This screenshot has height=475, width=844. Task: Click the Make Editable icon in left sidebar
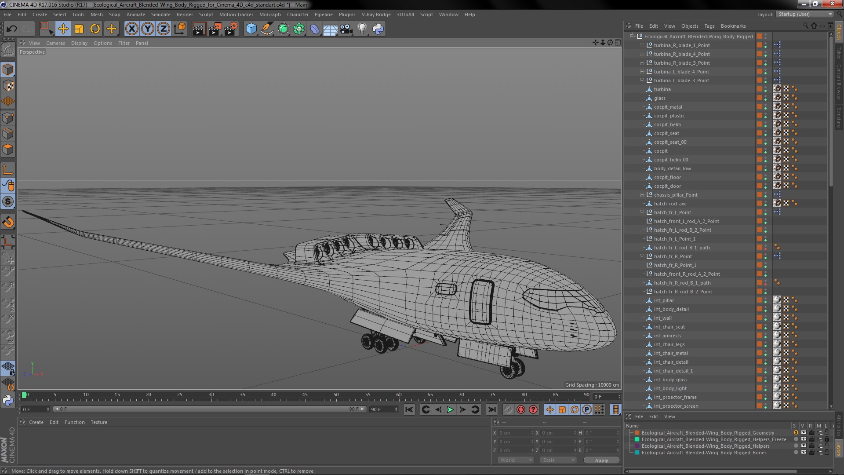[8, 49]
